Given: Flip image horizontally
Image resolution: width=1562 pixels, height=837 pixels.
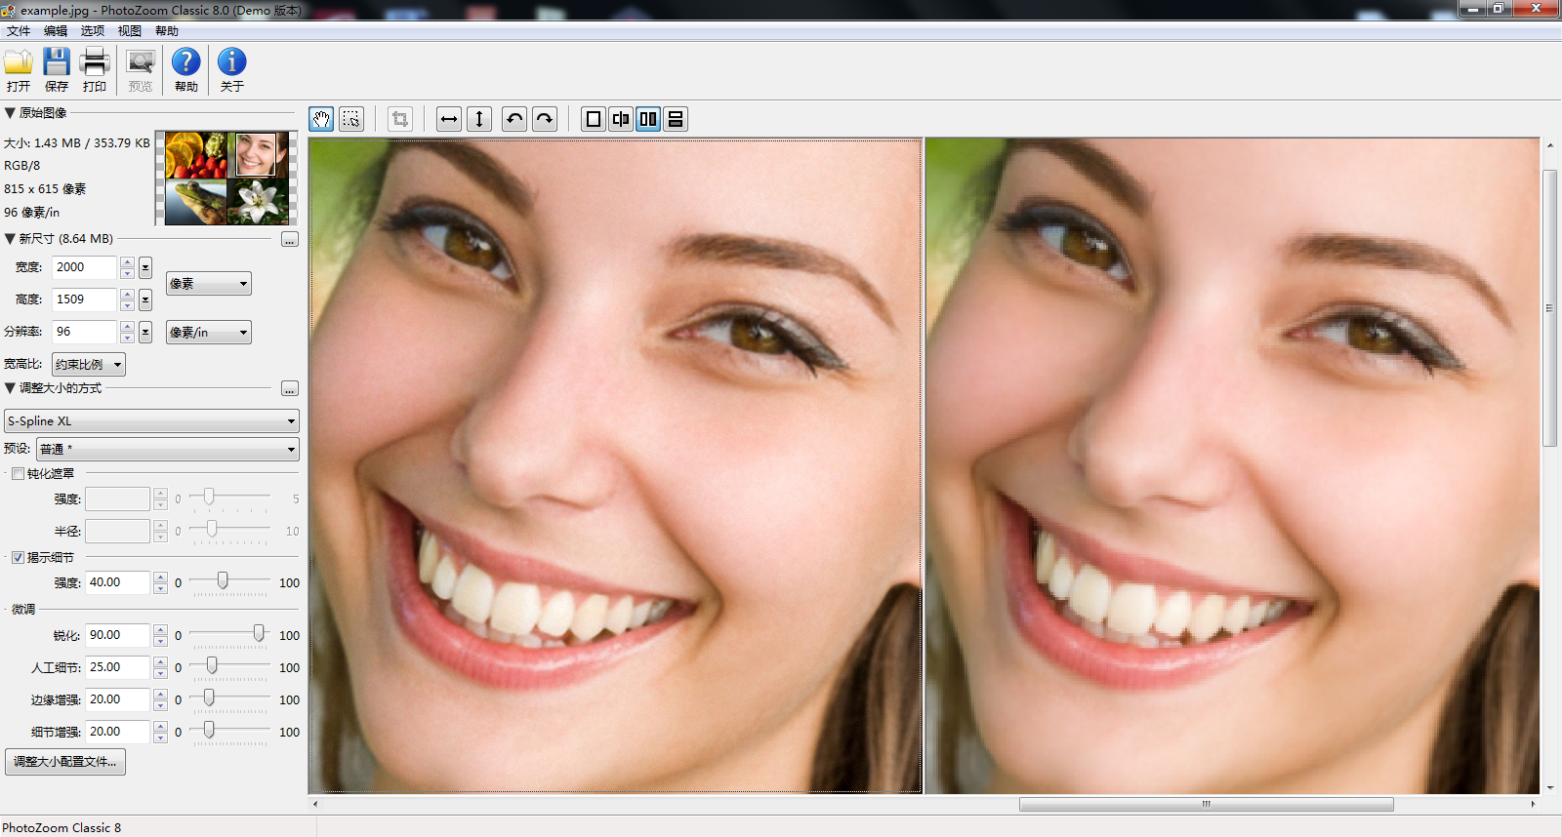Looking at the screenshot, I should [x=449, y=119].
